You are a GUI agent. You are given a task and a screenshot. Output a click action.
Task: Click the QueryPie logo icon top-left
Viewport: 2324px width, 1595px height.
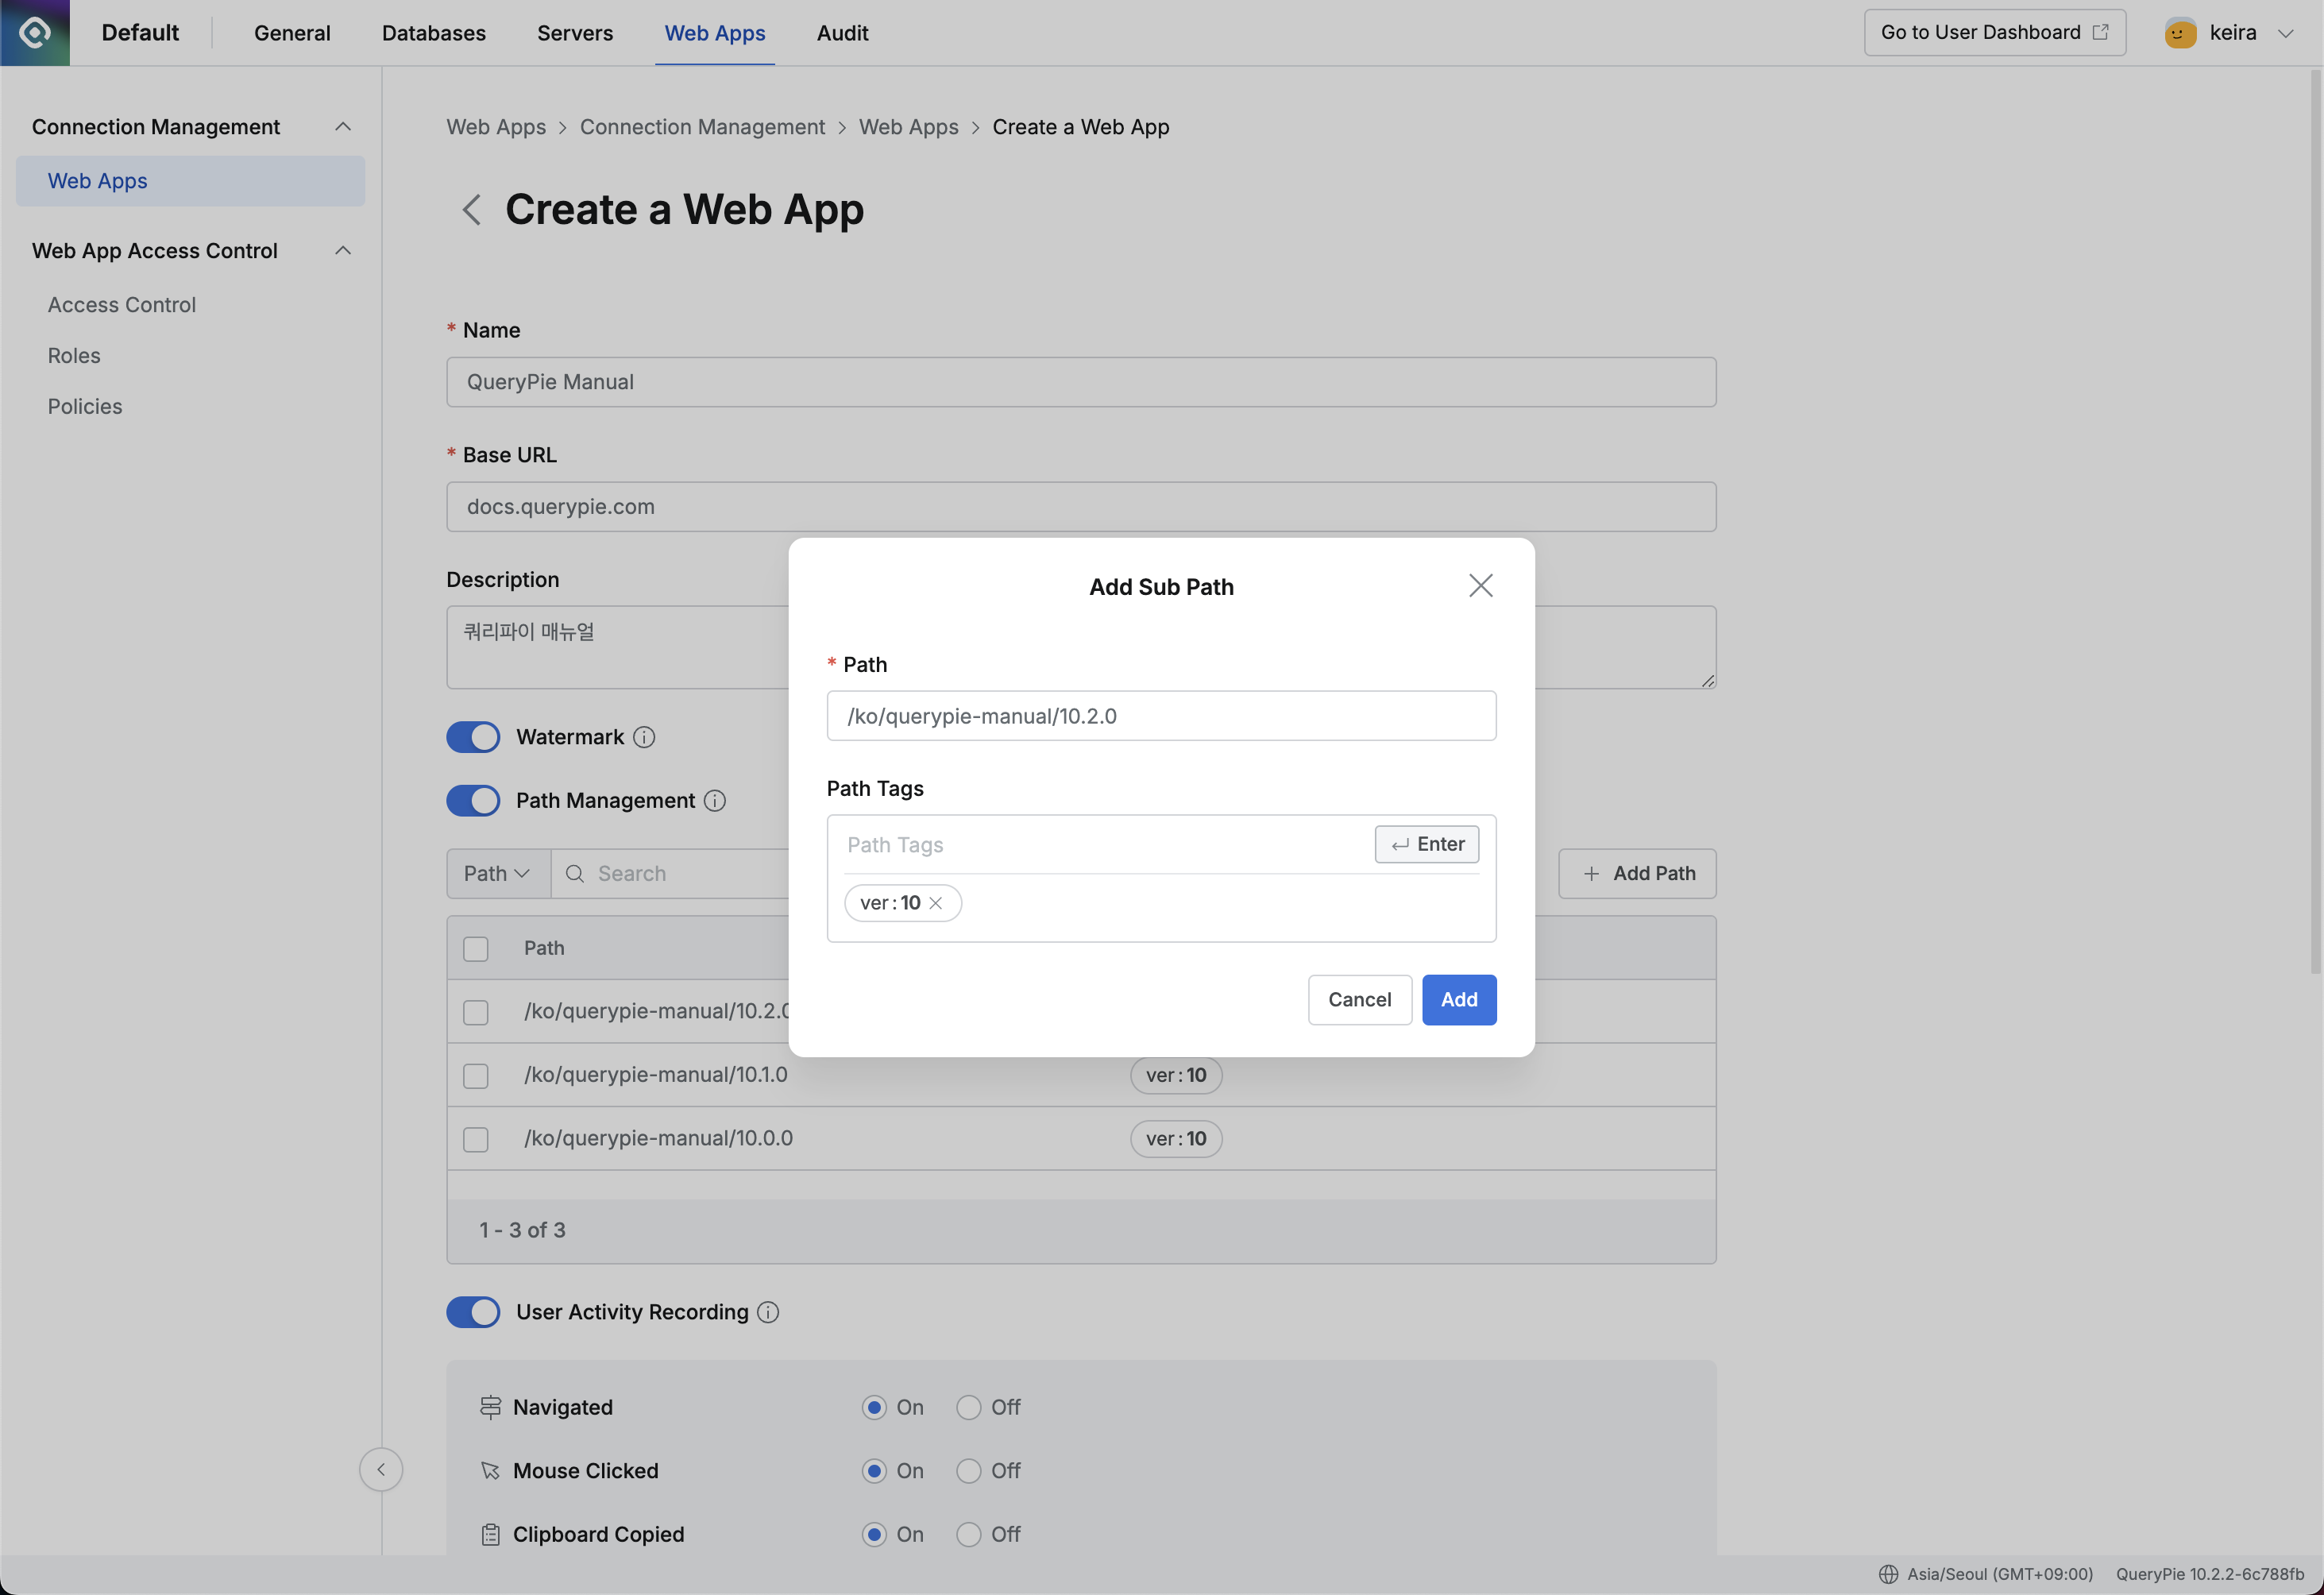point(33,32)
